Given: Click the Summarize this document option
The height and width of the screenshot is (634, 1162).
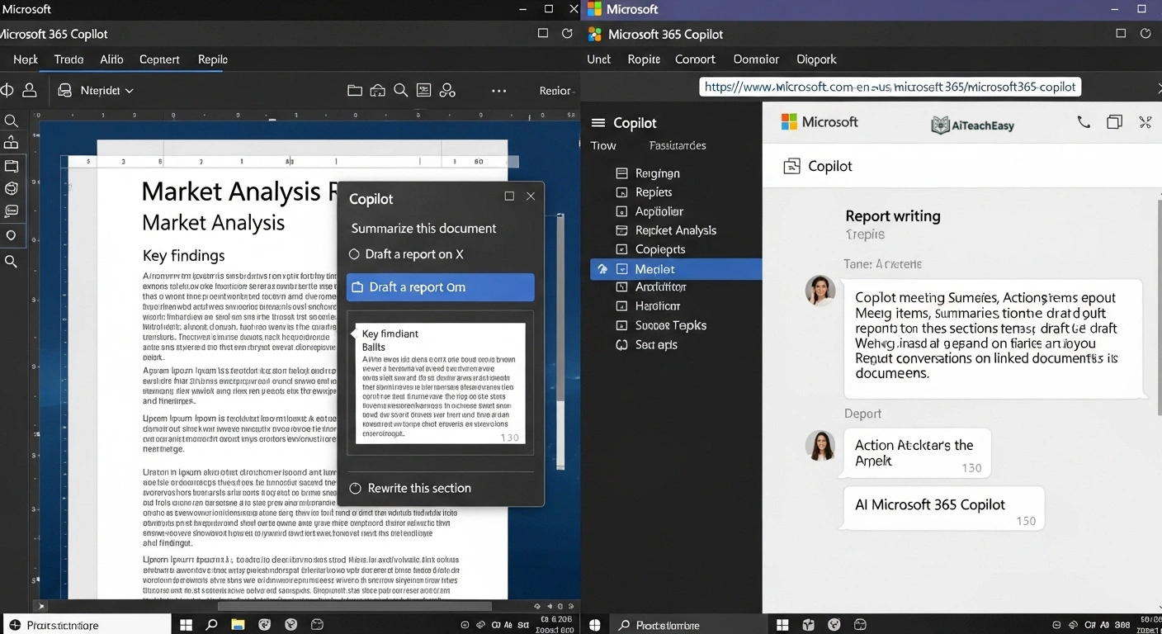Looking at the screenshot, I should (x=424, y=228).
